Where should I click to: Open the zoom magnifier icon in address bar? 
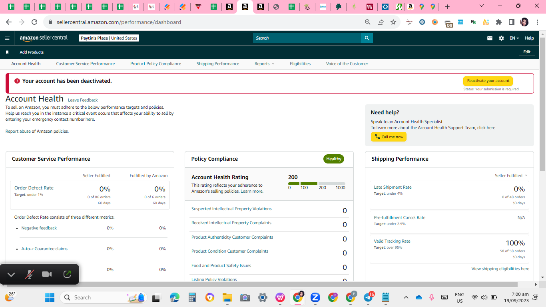click(368, 22)
